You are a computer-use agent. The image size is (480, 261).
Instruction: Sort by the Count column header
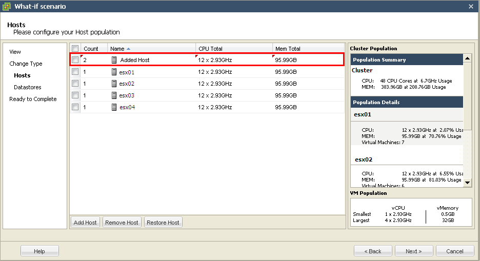94,49
